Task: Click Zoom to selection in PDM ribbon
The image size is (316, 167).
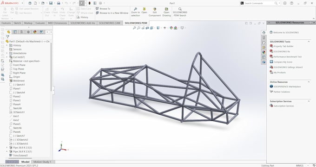Action: 135,12
